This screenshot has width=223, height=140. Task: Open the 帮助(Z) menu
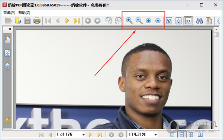point(24,13)
